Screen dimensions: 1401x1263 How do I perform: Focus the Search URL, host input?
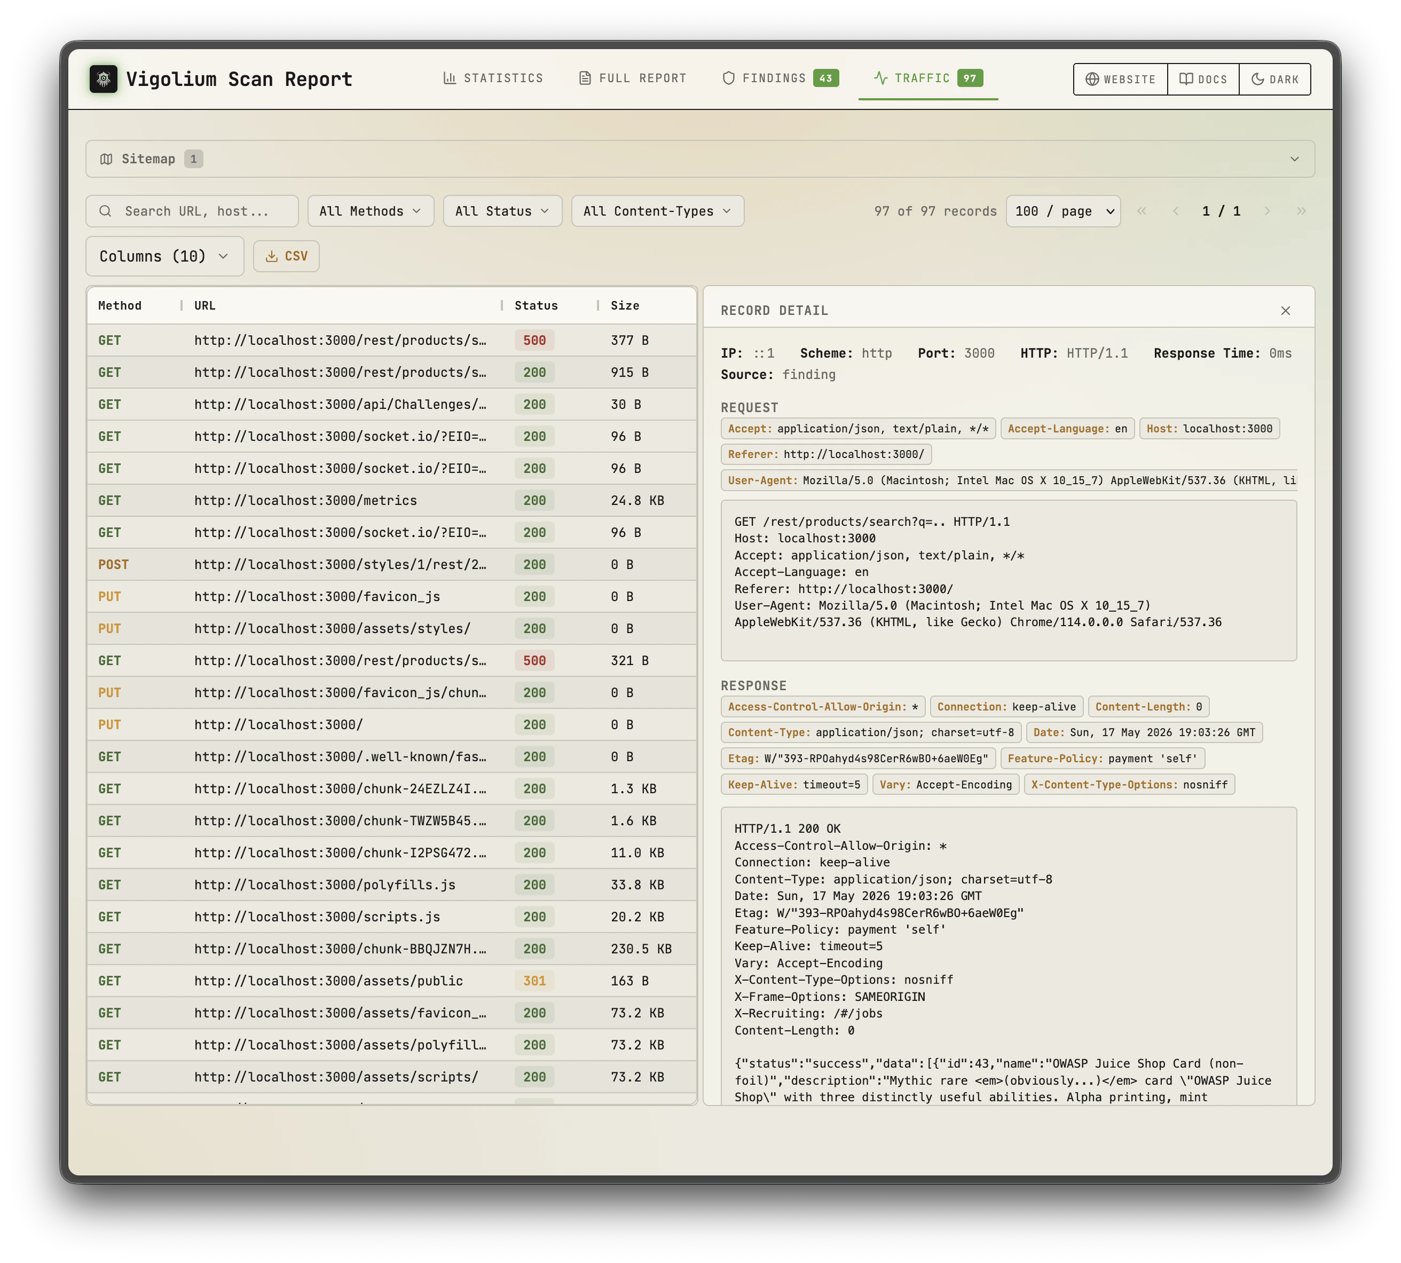point(192,211)
